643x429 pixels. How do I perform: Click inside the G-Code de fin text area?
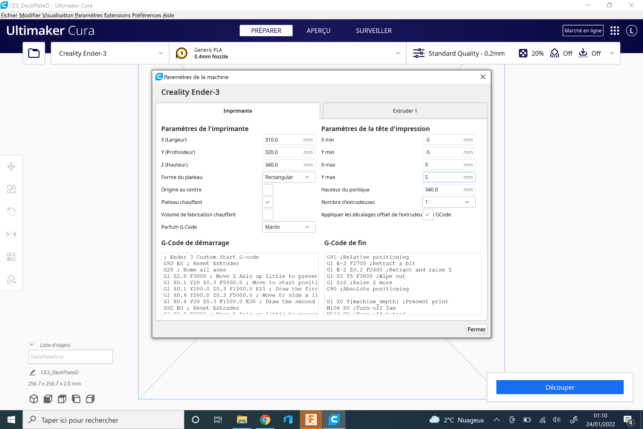403,283
